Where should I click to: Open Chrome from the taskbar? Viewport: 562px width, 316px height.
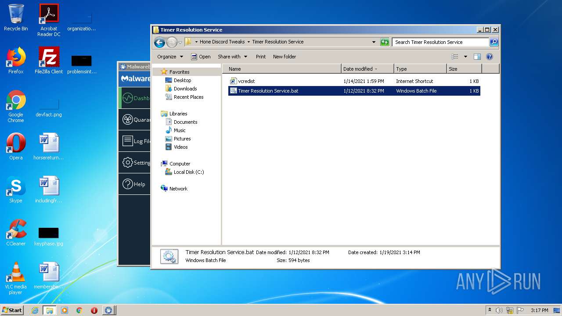coord(79,310)
